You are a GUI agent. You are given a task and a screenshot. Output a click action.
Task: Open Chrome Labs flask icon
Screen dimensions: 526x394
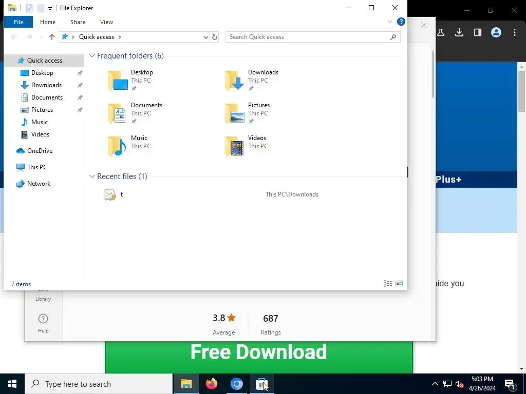tap(441, 32)
